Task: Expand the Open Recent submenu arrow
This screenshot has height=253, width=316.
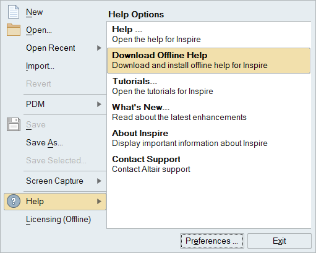Action: (x=100, y=48)
